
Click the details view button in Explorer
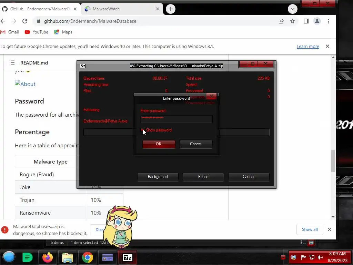click(302, 243)
